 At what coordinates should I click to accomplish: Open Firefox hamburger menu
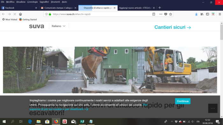220,14
